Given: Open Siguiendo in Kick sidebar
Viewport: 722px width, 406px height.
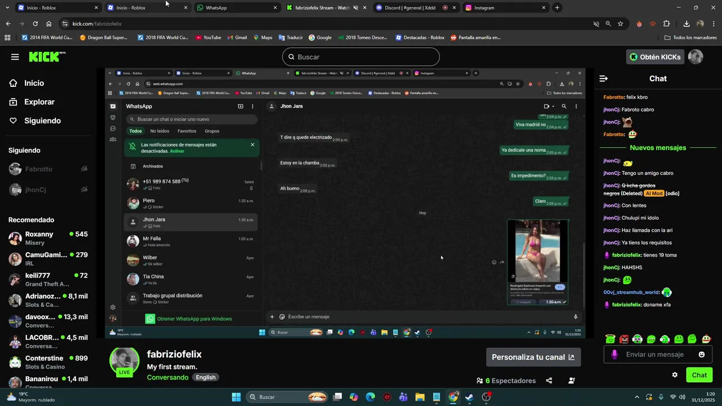Looking at the screenshot, I should click(34, 121).
